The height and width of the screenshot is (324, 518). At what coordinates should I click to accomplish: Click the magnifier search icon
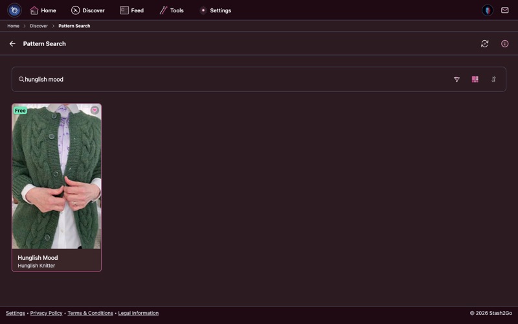point(21,80)
